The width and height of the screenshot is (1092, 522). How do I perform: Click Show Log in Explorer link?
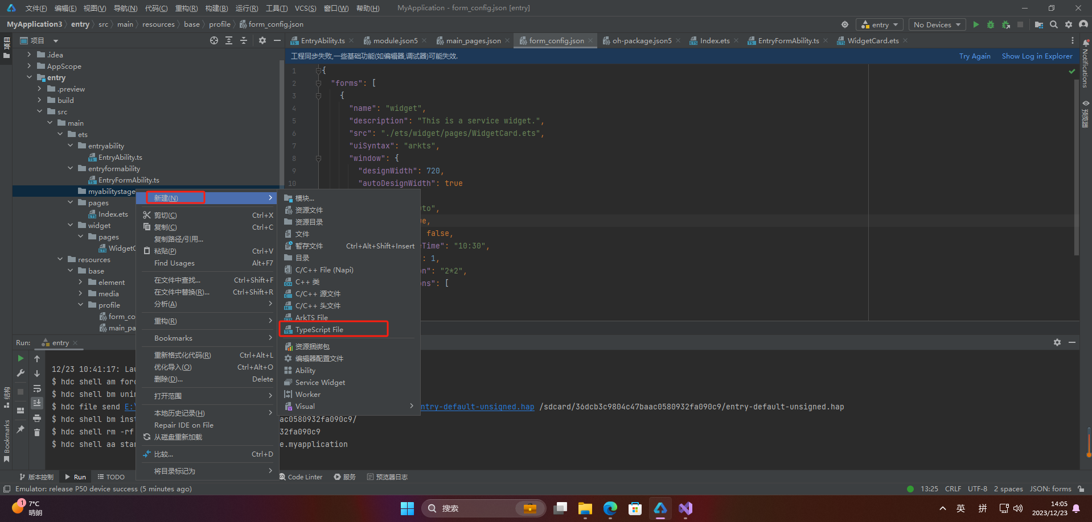(1037, 56)
